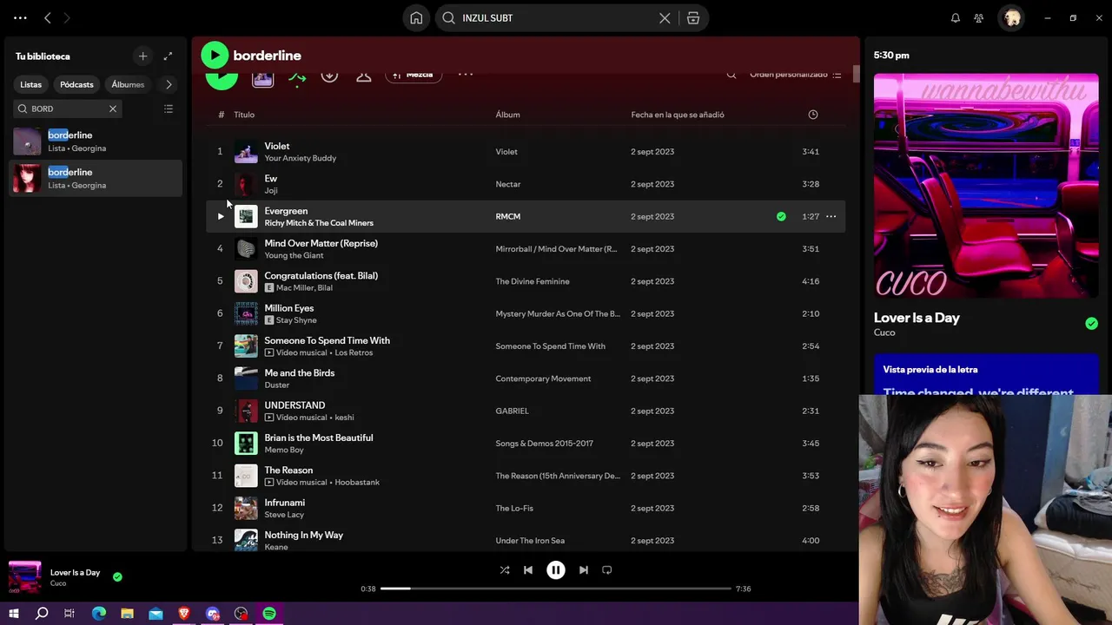The image size is (1112, 625).
Task: Clear the BORD library search field
Action: [112, 109]
